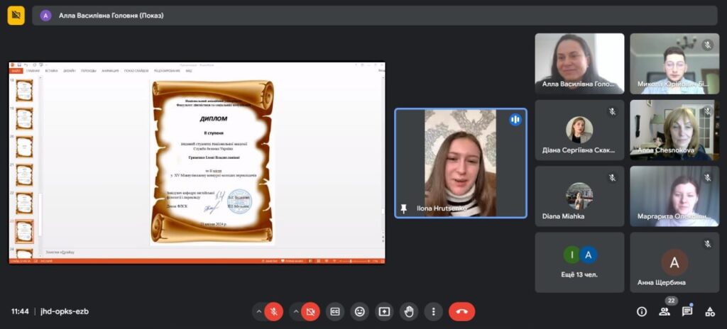Expand the video settings arrow beside the camera
The height and width of the screenshot is (329, 727).
[295, 311]
